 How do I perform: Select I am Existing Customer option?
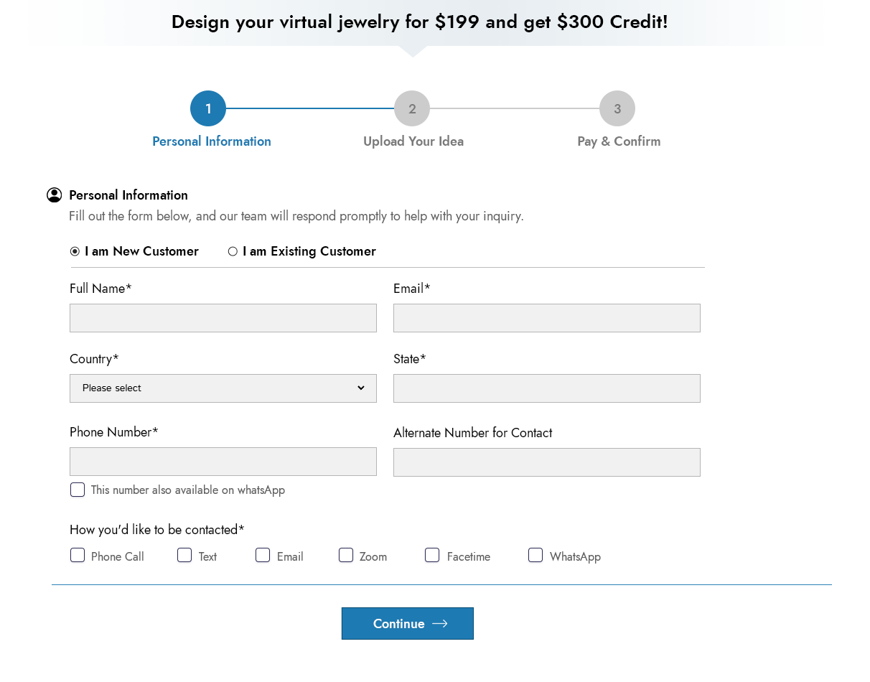[x=233, y=251]
